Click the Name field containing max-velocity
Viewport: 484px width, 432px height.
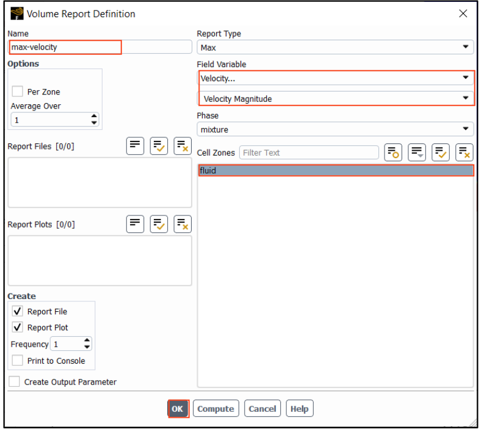click(65, 47)
